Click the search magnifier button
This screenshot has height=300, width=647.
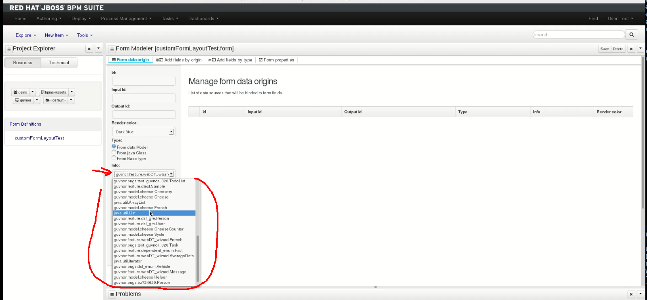[632, 34]
